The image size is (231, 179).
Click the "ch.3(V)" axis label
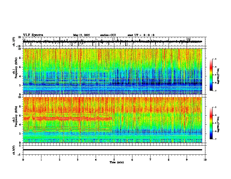pyautogui.click(x=14, y=150)
